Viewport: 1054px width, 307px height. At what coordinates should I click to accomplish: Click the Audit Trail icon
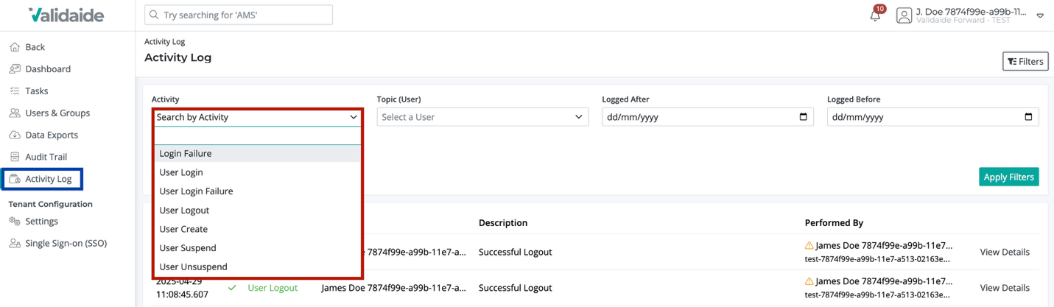pyautogui.click(x=15, y=157)
